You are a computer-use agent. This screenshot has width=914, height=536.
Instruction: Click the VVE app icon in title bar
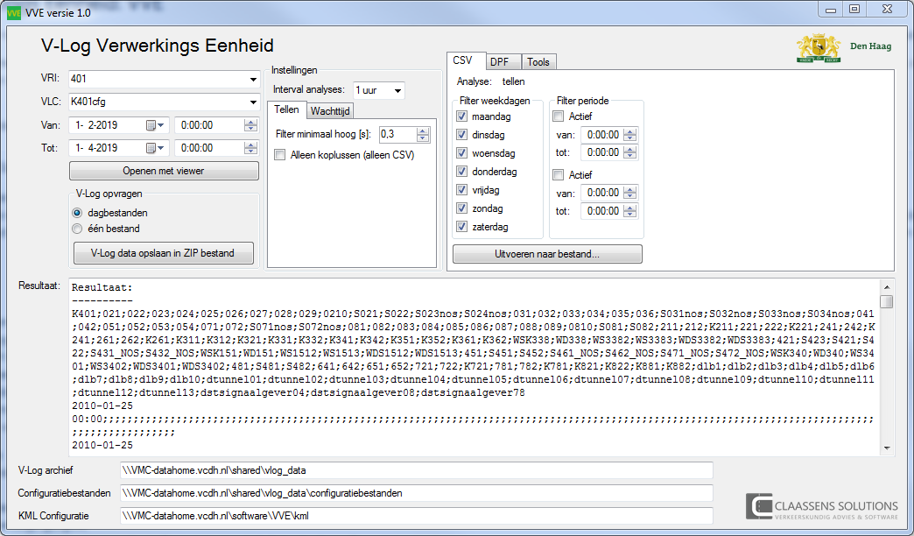(x=13, y=12)
